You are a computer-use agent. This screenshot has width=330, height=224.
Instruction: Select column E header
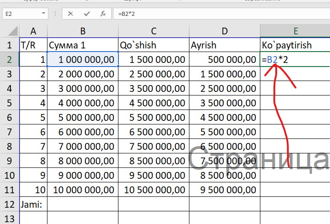[295, 31]
